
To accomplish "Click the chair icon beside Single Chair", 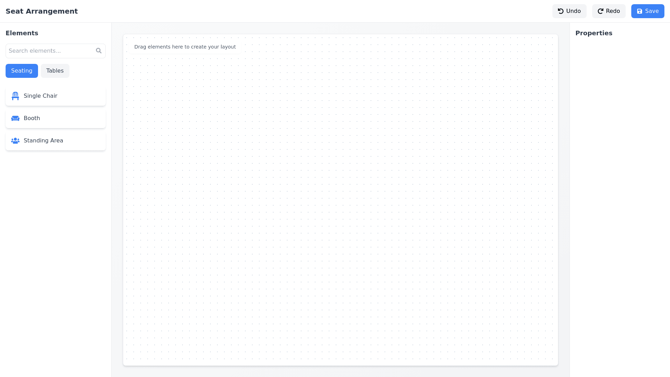I will (x=15, y=96).
